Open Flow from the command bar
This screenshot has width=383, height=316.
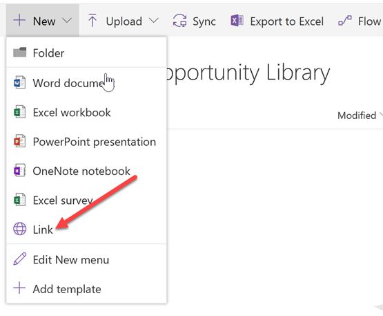tap(360, 21)
